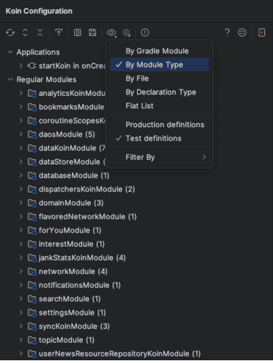Click the coroutineScopes module folder icon
273x363 pixels.
(x=32, y=121)
